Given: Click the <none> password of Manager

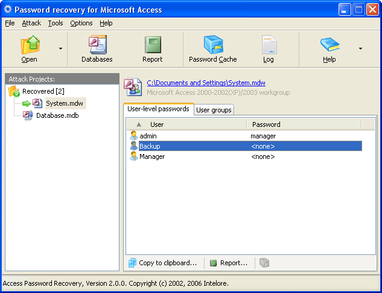Looking at the screenshot, I should 263,156.
